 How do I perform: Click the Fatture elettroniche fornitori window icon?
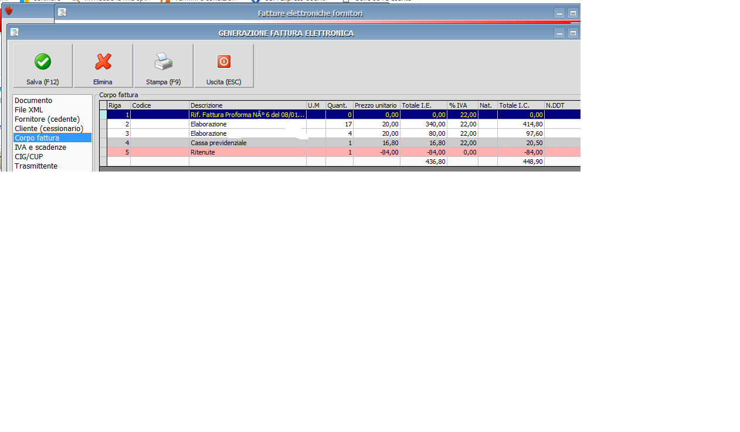(x=62, y=12)
